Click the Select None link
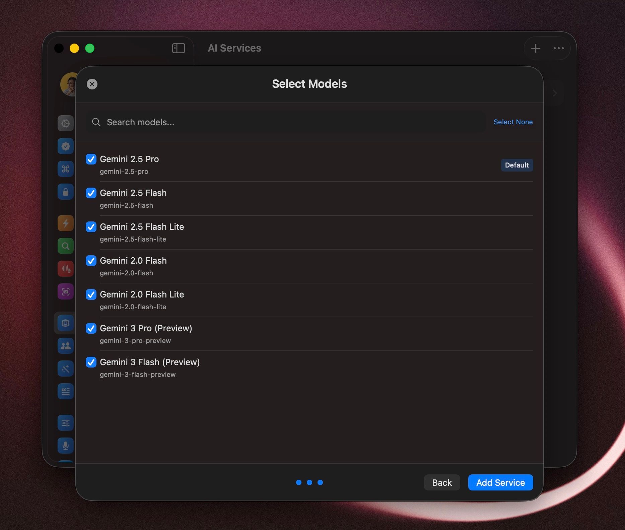Viewport: 625px width, 530px height. [x=513, y=122]
